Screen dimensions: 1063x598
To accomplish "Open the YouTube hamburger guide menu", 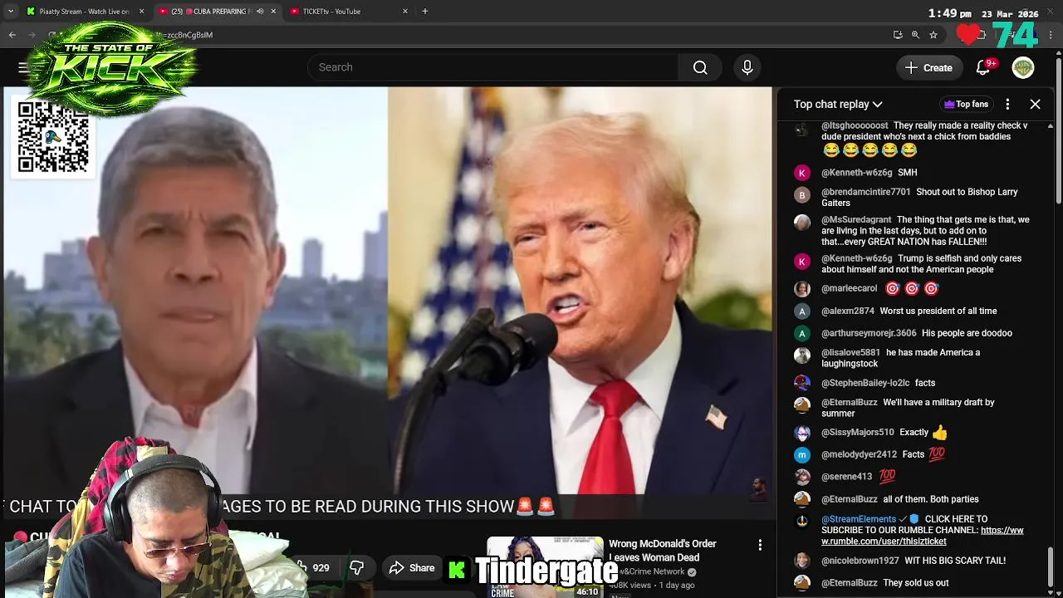I will (23, 67).
